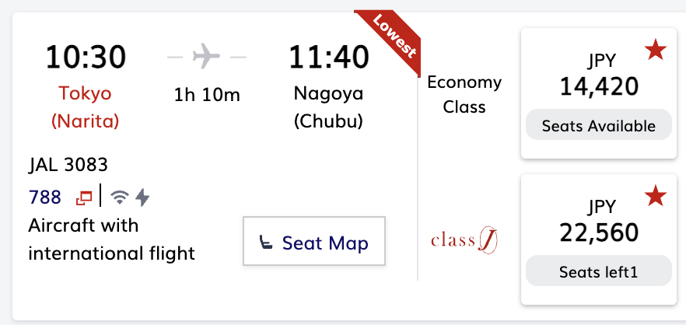Click the red star on the 14,420 fare
This screenshot has width=686, height=325.
coord(655,52)
